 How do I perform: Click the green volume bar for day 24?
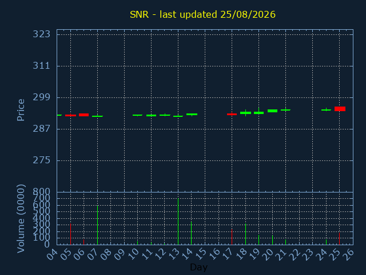point(326,242)
